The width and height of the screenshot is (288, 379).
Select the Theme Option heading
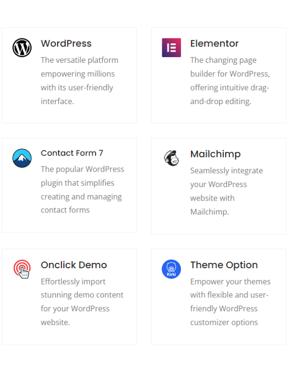click(x=224, y=265)
